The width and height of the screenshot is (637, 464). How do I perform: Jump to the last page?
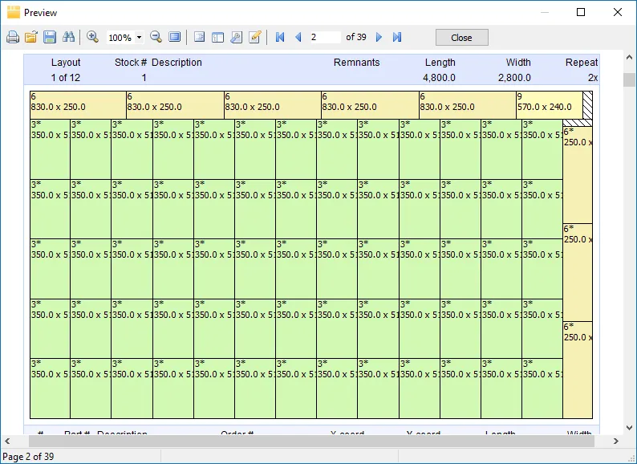click(x=397, y=38)
